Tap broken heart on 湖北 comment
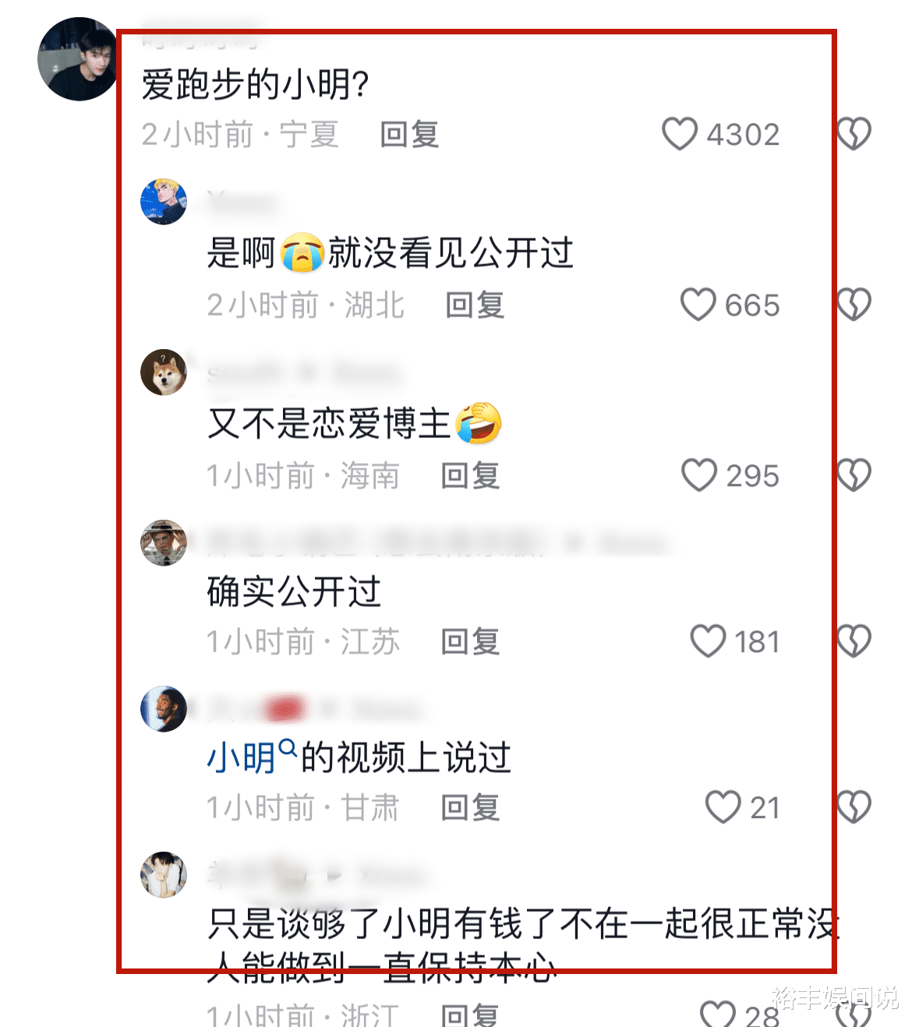912x1027 pixels. (x=854, y=305)
